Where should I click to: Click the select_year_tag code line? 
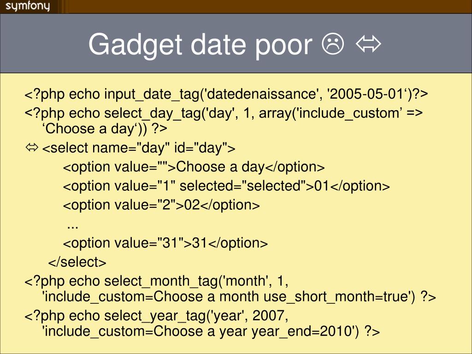[156, 316]
